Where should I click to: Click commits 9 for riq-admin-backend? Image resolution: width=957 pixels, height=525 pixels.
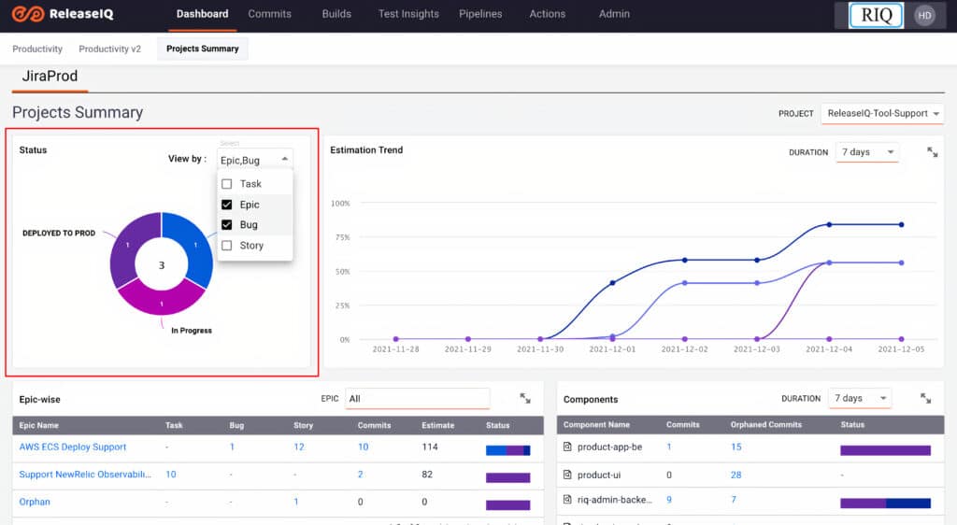pyautogui.click(x=669, y=500)
